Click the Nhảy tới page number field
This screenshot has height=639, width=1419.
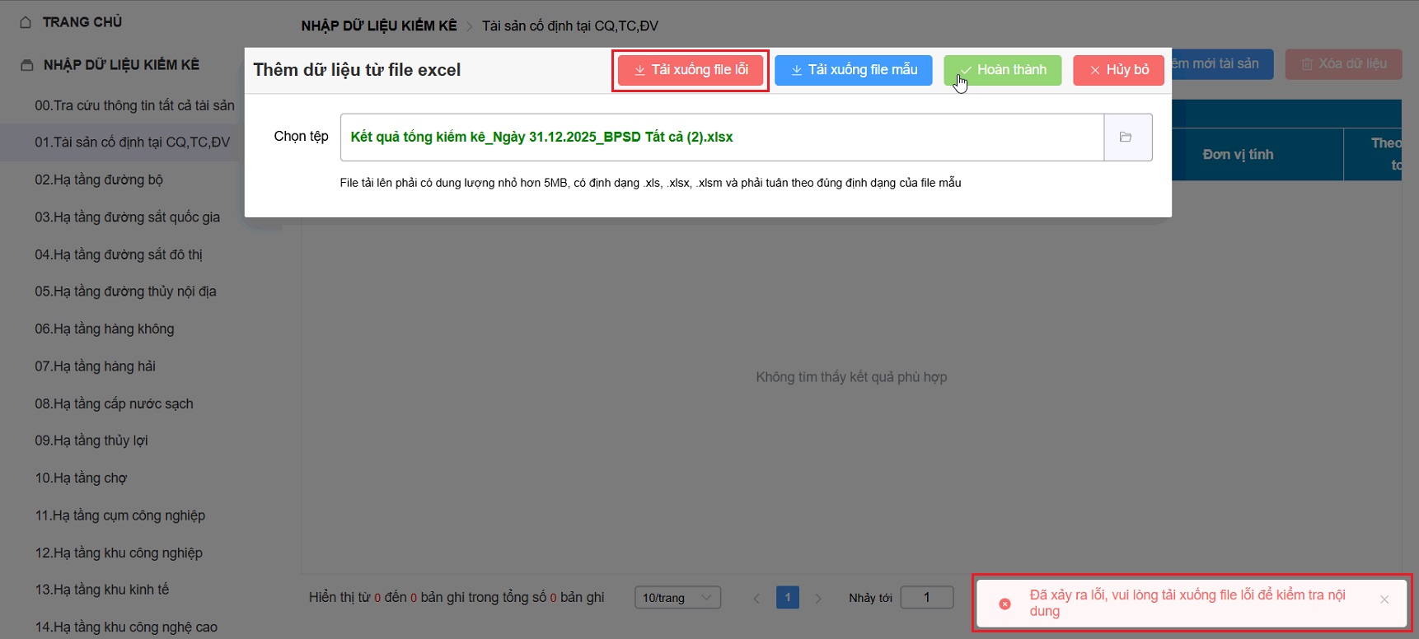point(926,598)
